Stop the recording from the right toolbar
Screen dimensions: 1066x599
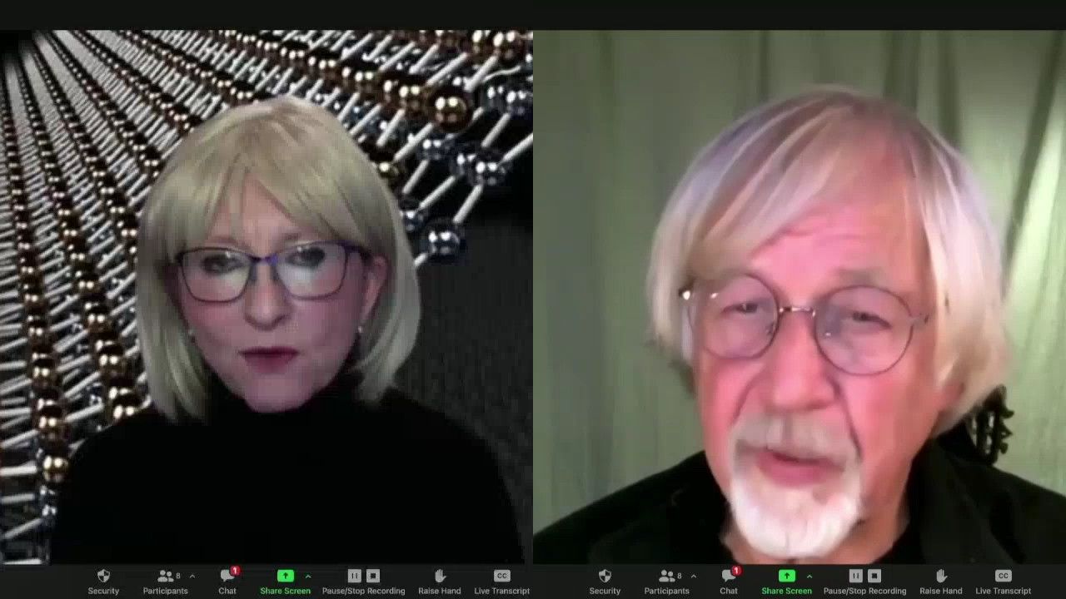point(874,576)
